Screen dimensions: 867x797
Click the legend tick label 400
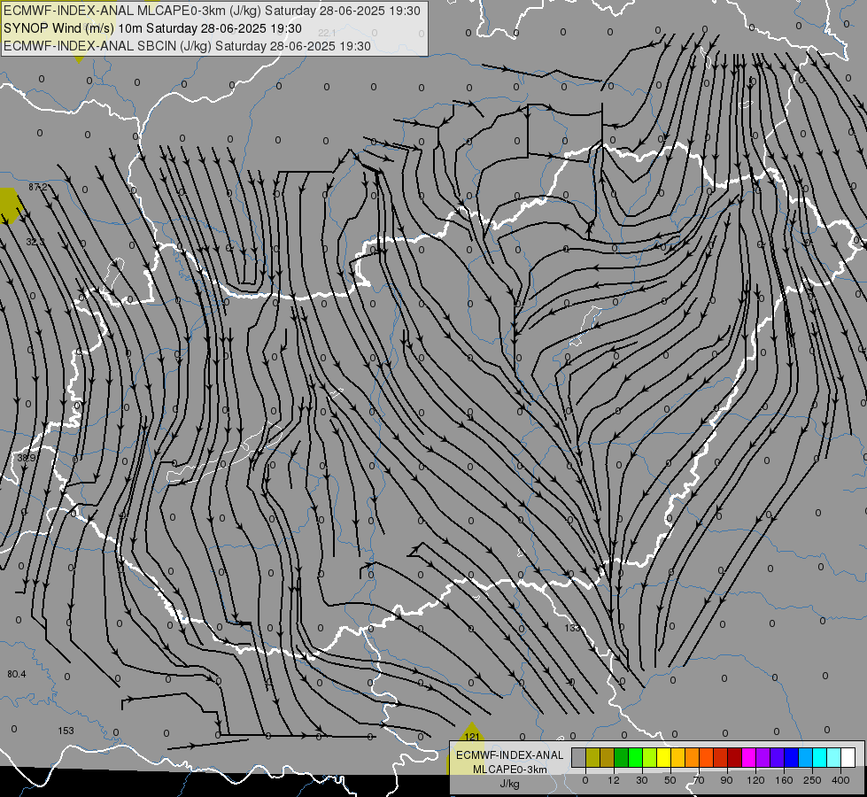pos(840,780)
